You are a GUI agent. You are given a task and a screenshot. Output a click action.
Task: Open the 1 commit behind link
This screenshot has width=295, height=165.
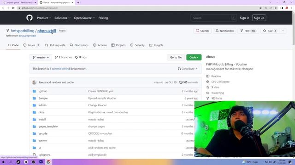pyautogui.click(x=59, y=69)
